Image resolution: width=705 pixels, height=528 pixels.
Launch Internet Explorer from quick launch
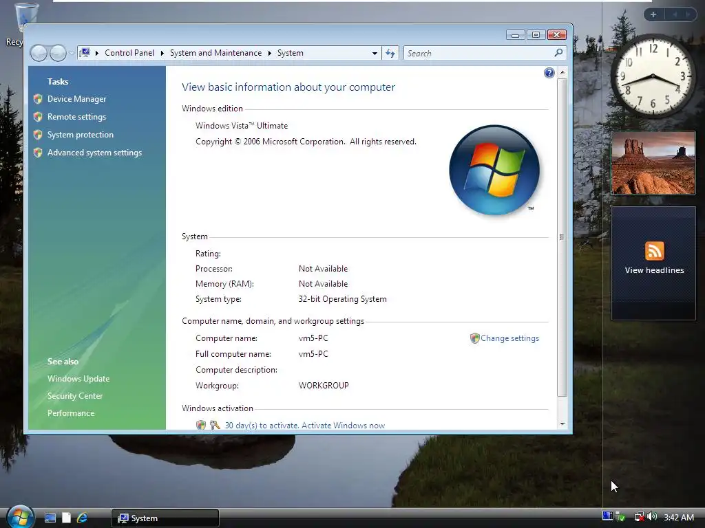83,518
